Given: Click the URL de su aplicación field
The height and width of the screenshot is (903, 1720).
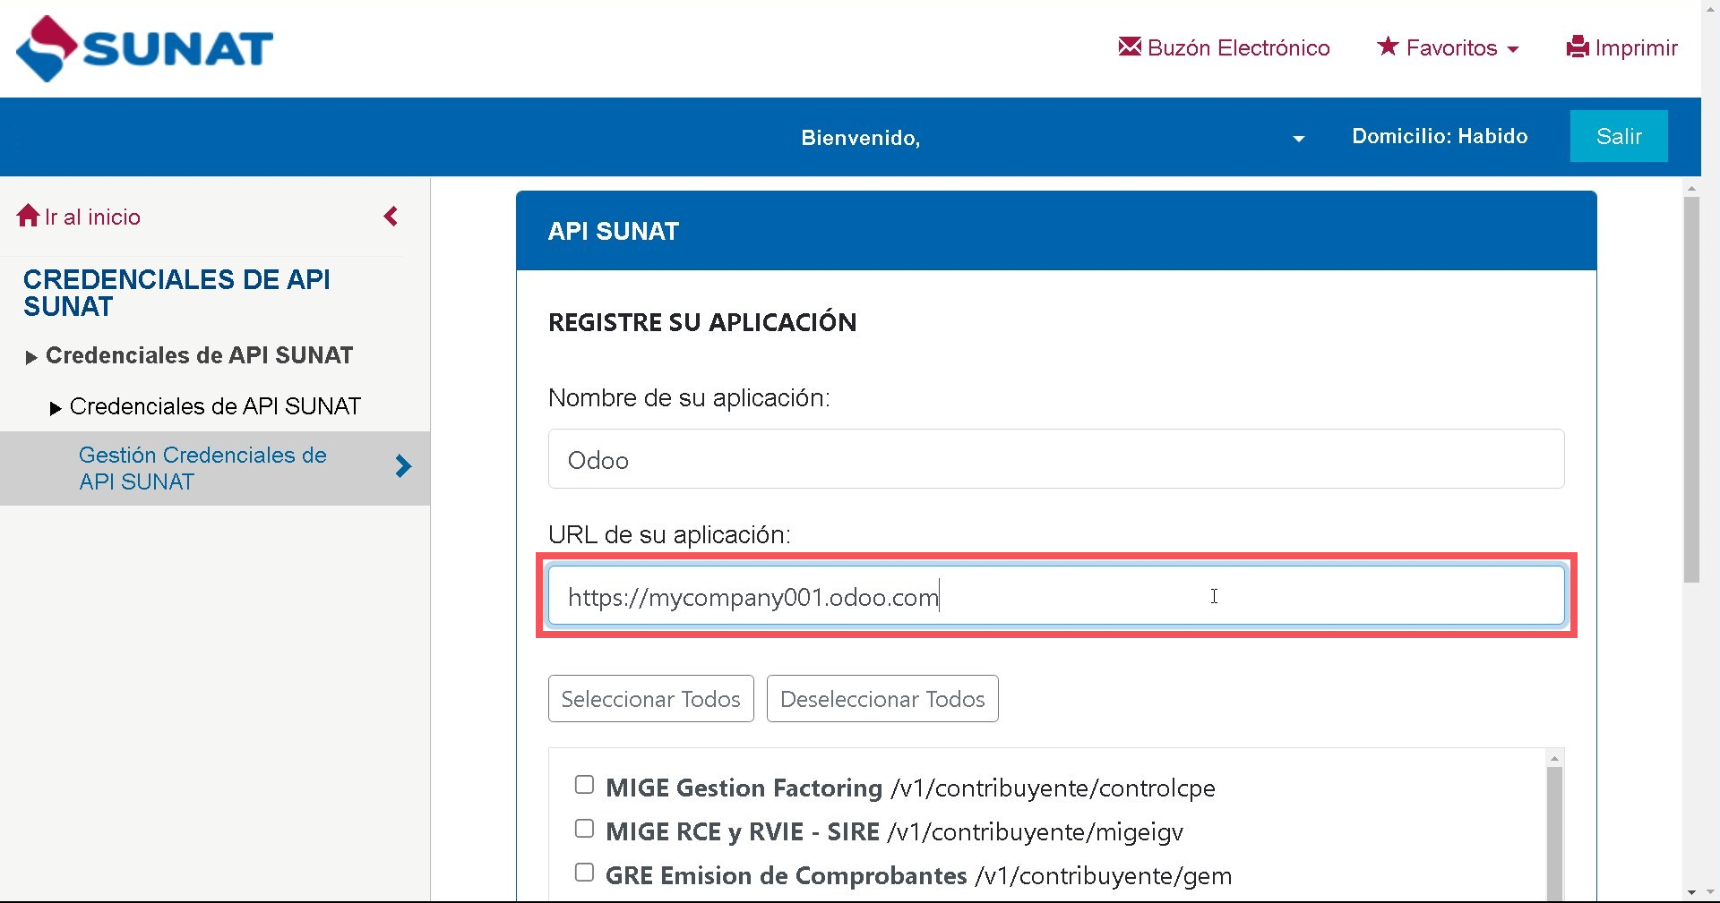Looking at the screenshot, I should point(1056,596).
